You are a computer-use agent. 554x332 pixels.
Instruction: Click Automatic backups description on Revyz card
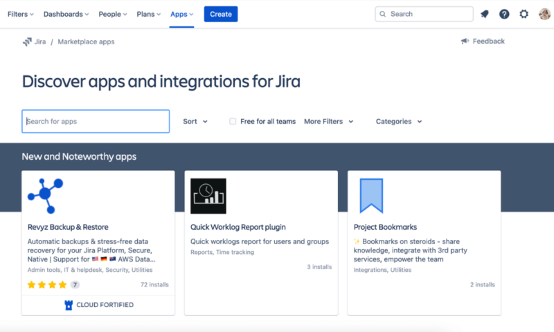pyautogui.click(x=91, y=250)
